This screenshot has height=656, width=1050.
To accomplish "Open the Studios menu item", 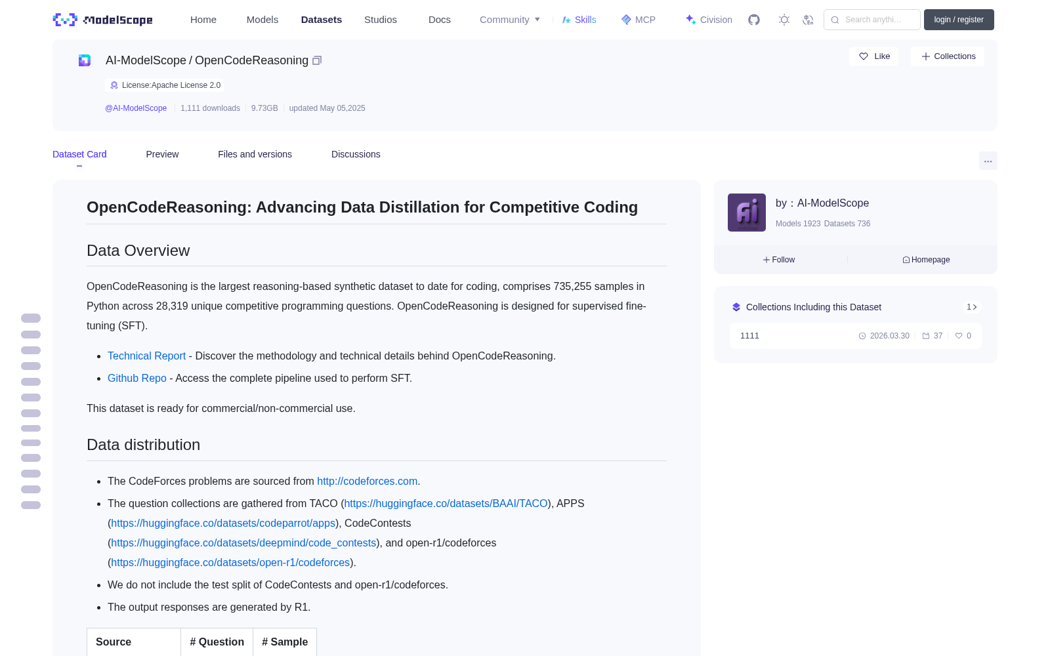I will (x=381, y=20).
